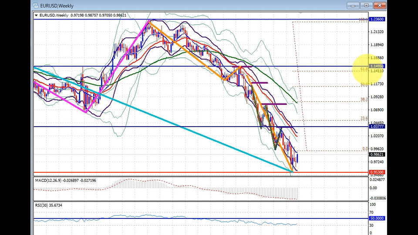Click the MACD scale value -0.030806
The image size is (418, 235).
pos(377,198)
